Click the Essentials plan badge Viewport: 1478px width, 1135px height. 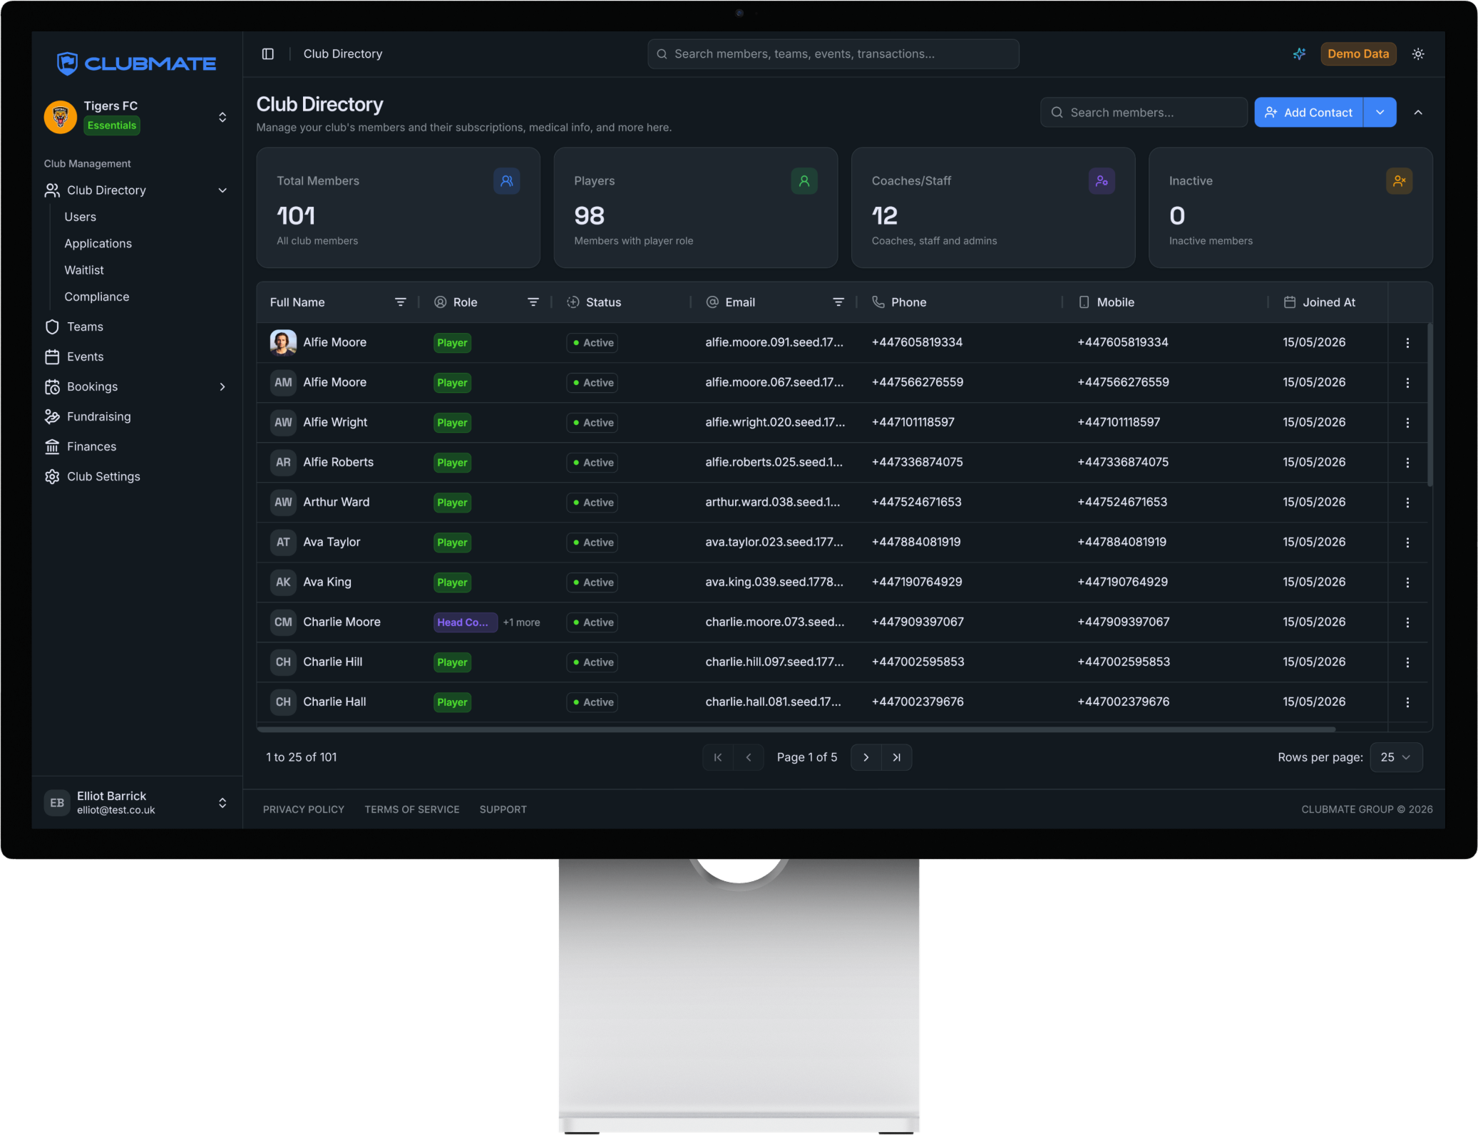coord(112,126)
